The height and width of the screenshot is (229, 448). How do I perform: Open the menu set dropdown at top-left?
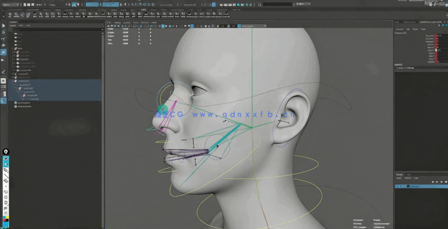click(x=11, y=4)
